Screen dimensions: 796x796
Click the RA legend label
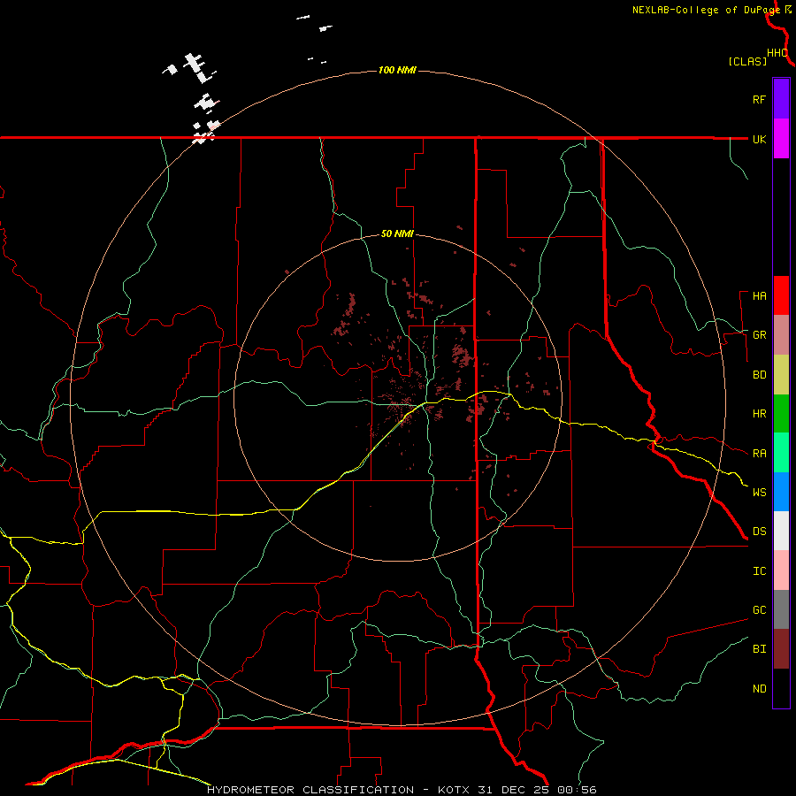pyautogui.click(x=759, y=454)
